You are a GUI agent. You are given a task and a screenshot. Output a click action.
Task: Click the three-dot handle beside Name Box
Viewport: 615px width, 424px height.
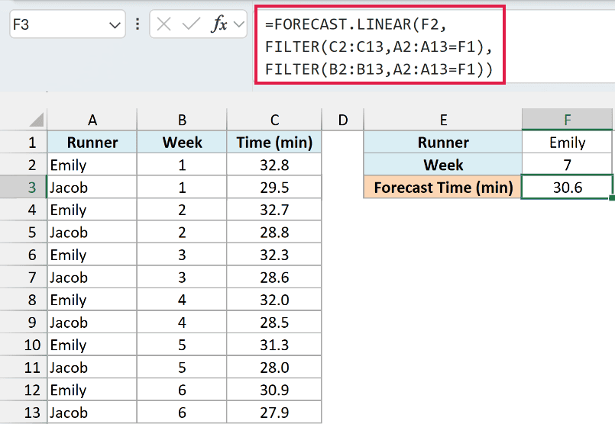click(138, 24)
